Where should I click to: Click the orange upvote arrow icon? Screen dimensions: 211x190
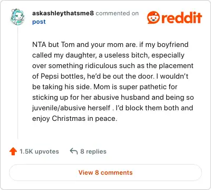click(13, 151)
